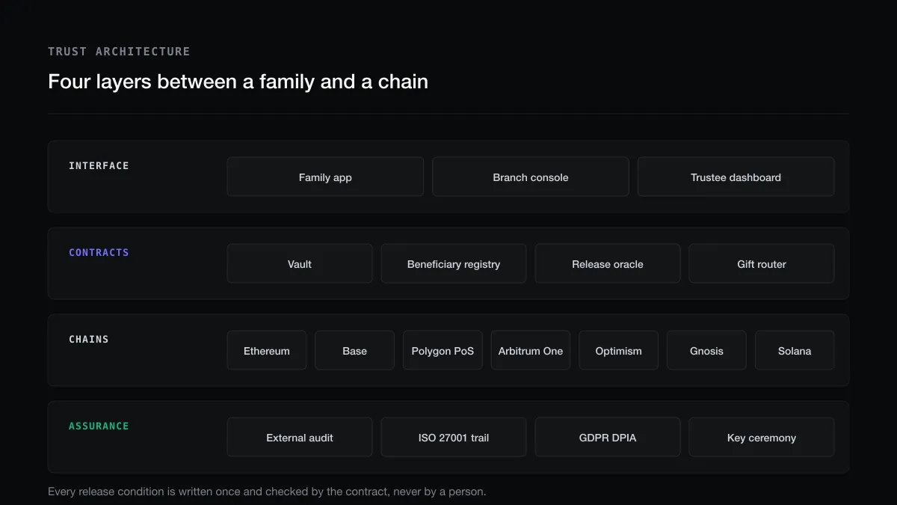897x505 pixels.
Task: Choose the GDPR DPIA box
Action: 608,438
